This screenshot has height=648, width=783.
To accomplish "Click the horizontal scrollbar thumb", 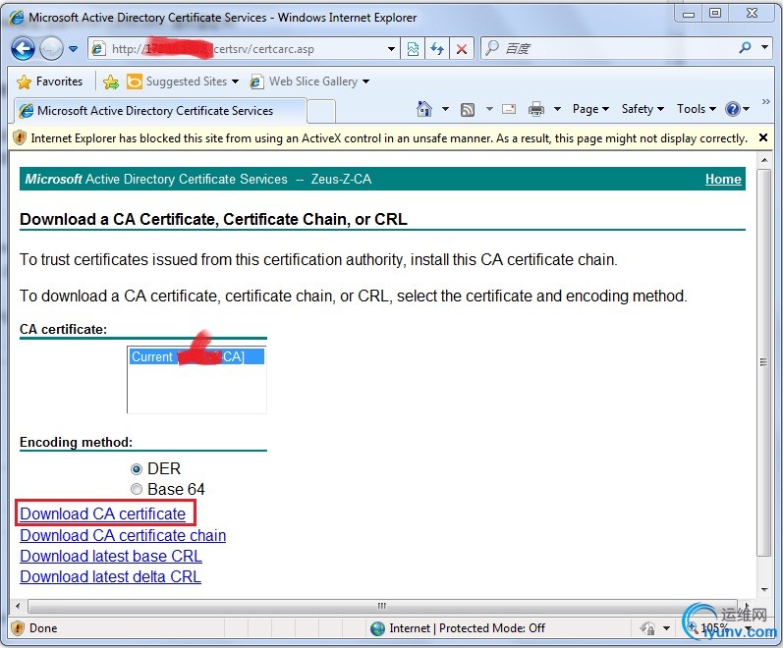I will [382, 606].
